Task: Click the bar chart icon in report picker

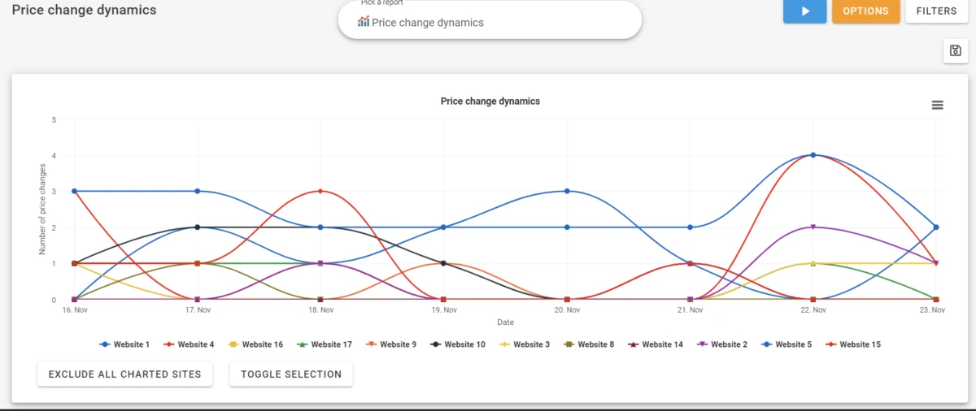Action: pos(364,22)
